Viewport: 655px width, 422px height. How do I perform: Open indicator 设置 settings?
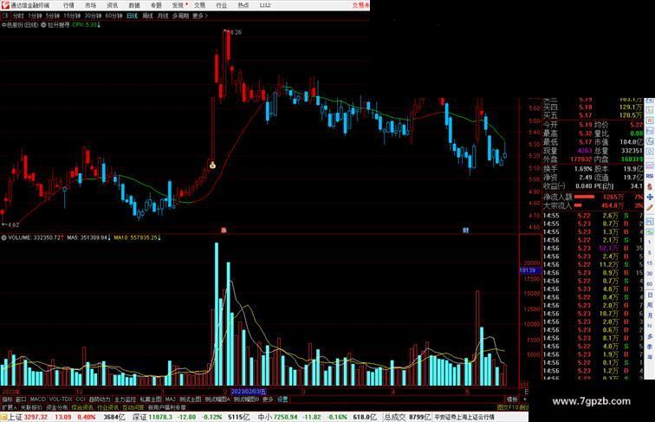tap(282, 399)
